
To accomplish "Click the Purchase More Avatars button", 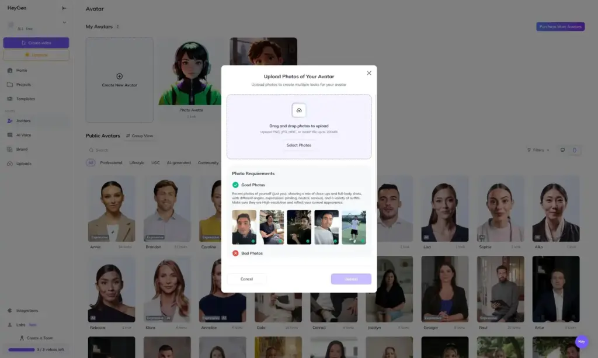I will tap(560, 27).
